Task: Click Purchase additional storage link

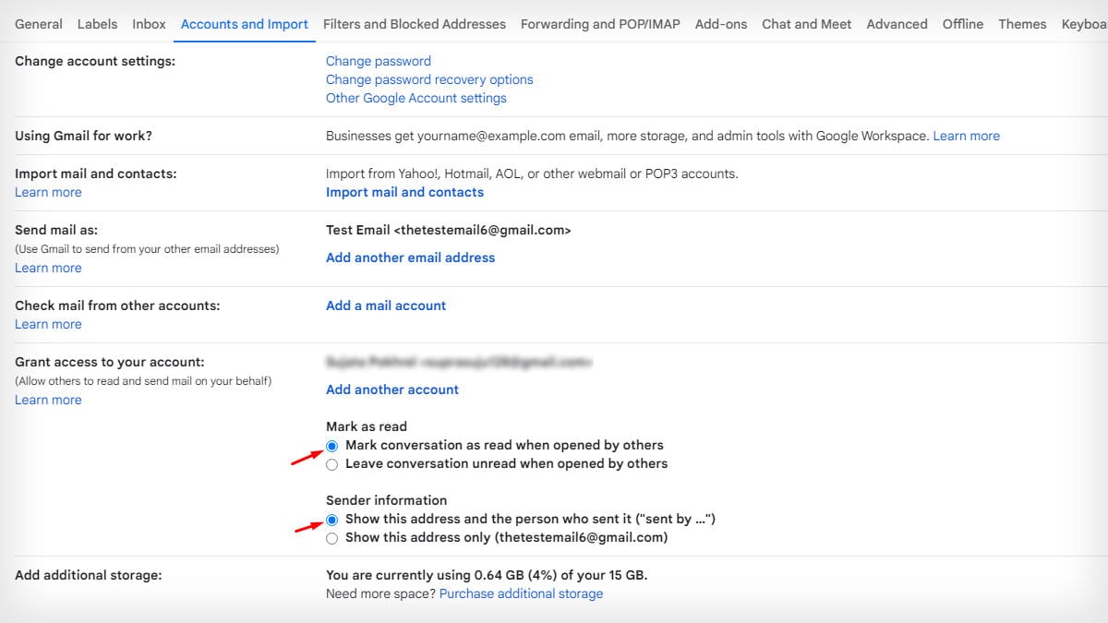Action: tap(521, 593)
